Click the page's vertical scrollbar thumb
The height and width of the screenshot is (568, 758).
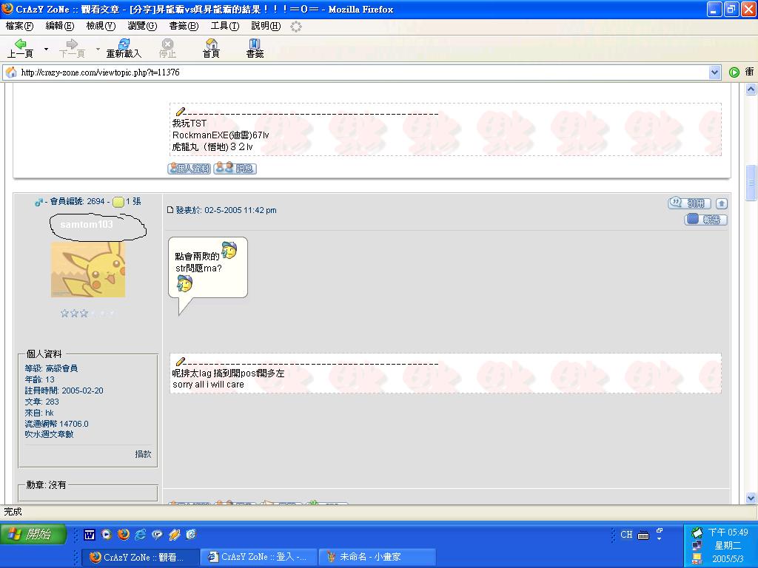[x=751, y=182]
